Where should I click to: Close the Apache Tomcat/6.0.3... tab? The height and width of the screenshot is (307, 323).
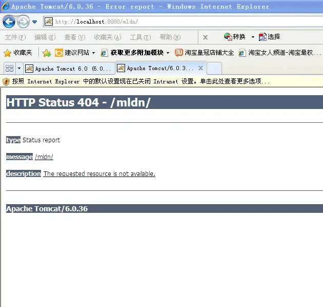[201, 68]
